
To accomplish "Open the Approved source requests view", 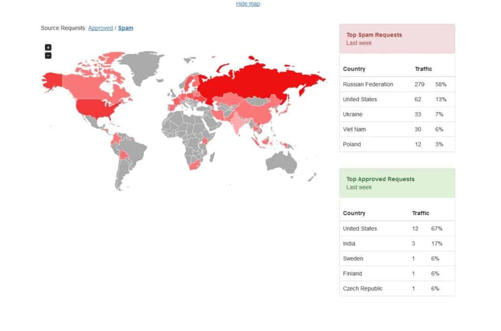I will tap(100, 28).
